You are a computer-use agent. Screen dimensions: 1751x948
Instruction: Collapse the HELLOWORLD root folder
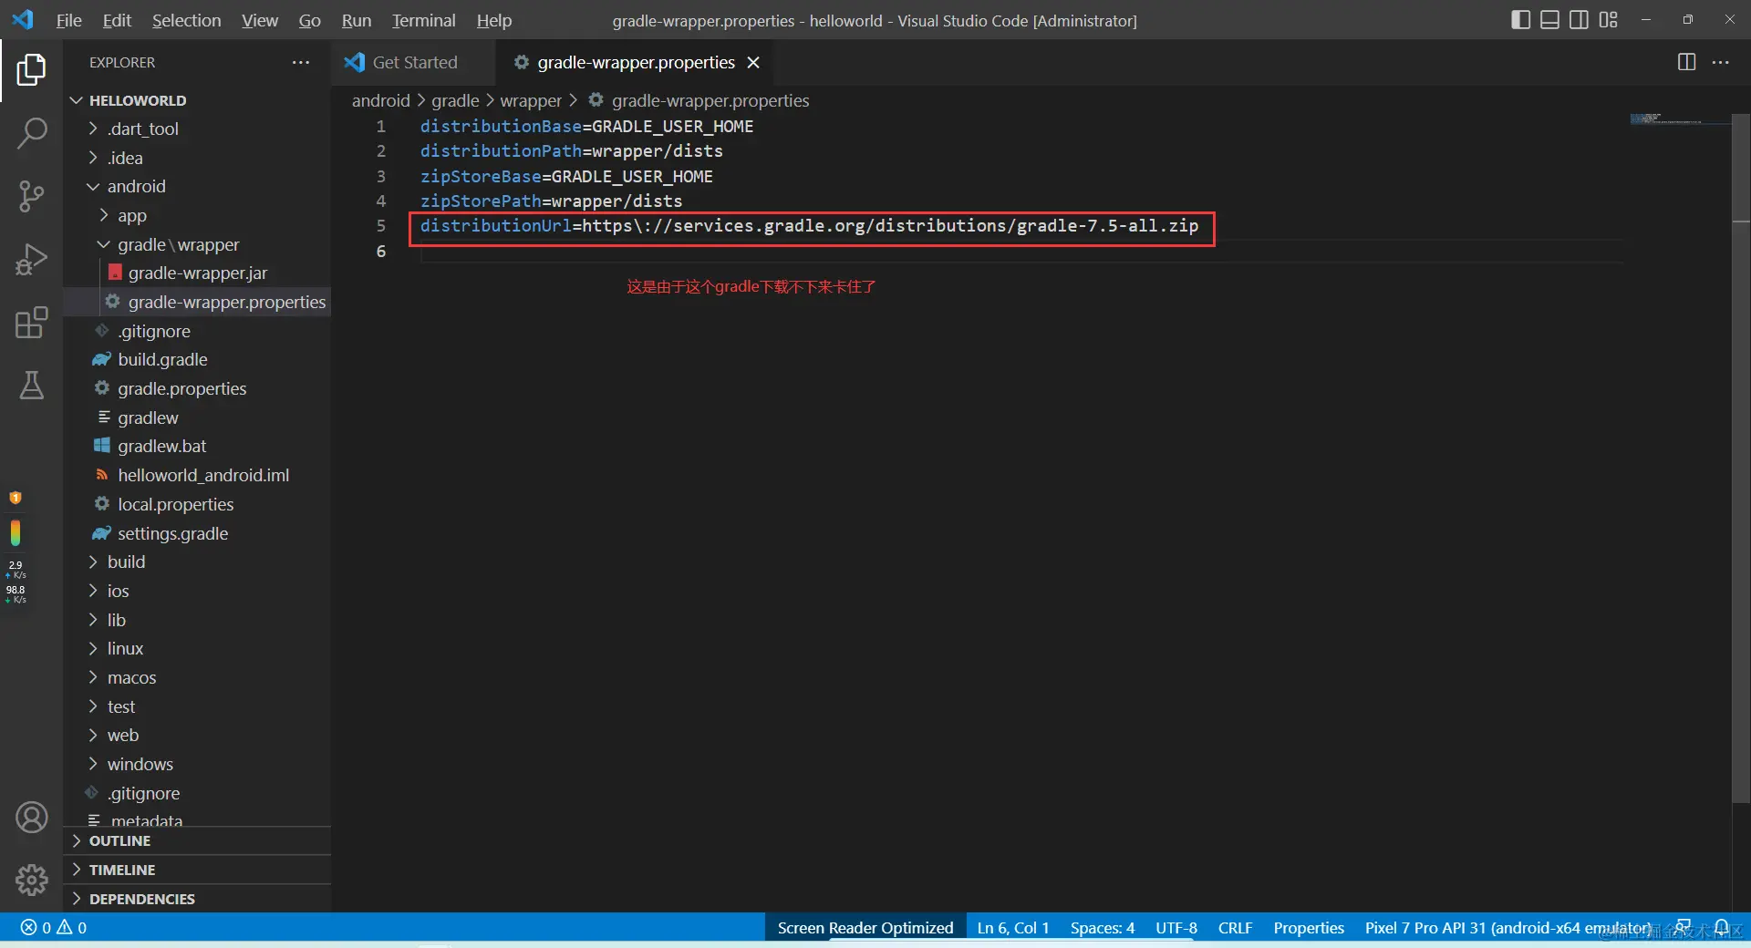pyautogui.click(x=137, y=100)
